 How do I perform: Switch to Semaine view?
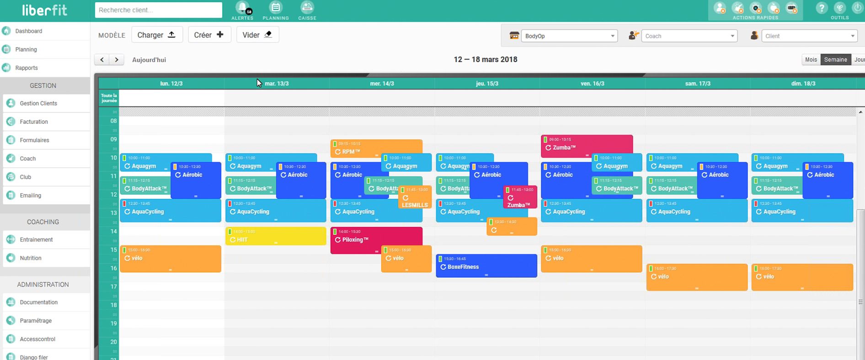(x=835, y=60)
